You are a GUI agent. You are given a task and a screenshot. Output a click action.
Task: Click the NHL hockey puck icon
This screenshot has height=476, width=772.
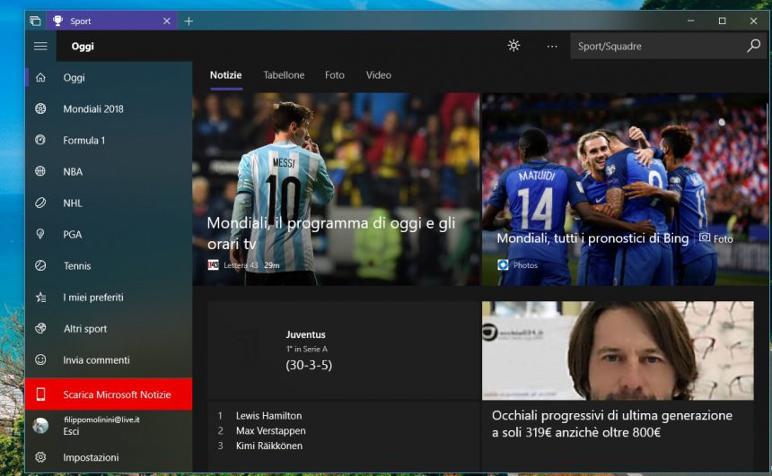(x=40, y=203)
